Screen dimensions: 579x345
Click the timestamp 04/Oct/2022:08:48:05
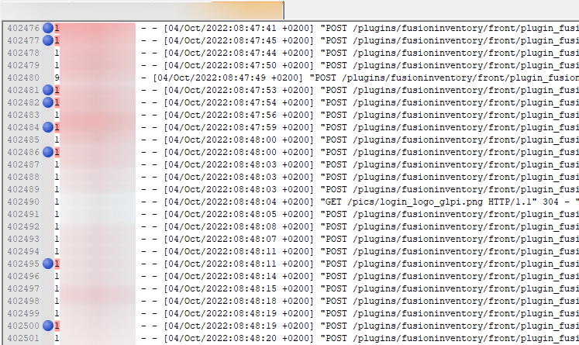[x=222, y=214]
